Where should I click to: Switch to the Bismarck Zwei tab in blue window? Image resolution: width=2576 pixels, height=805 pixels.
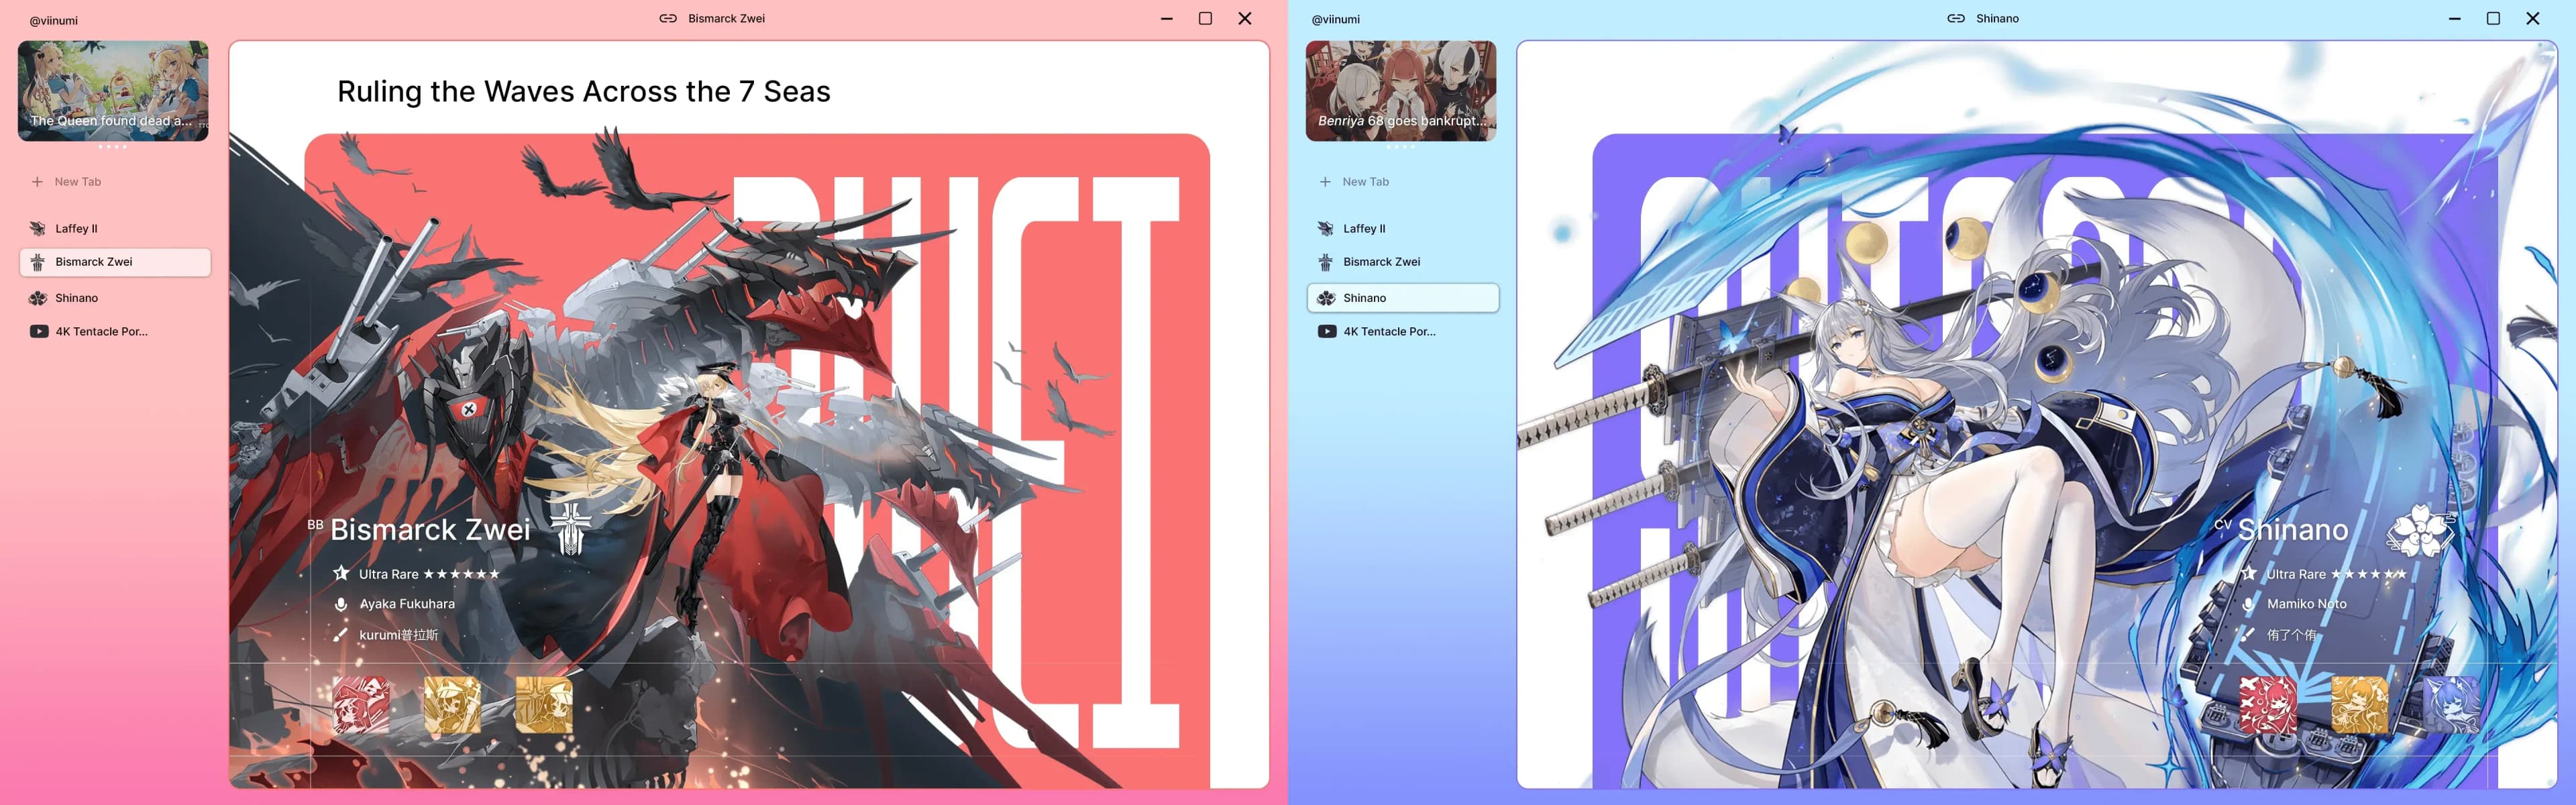1403,262
